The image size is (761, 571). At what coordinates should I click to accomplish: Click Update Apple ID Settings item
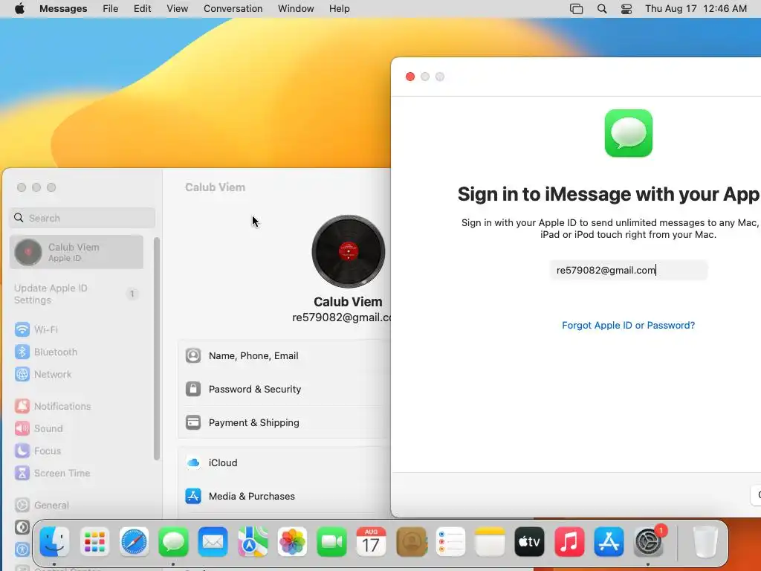[77, 294]
